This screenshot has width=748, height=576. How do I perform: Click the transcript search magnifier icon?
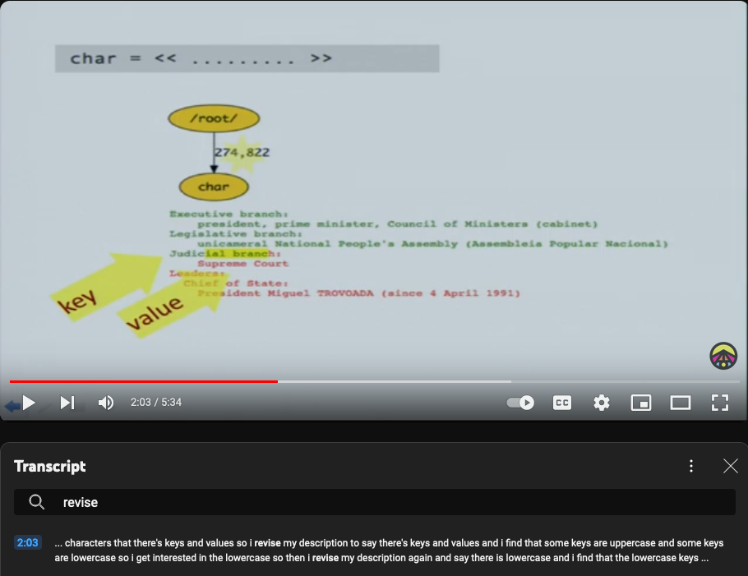point(36,502)
